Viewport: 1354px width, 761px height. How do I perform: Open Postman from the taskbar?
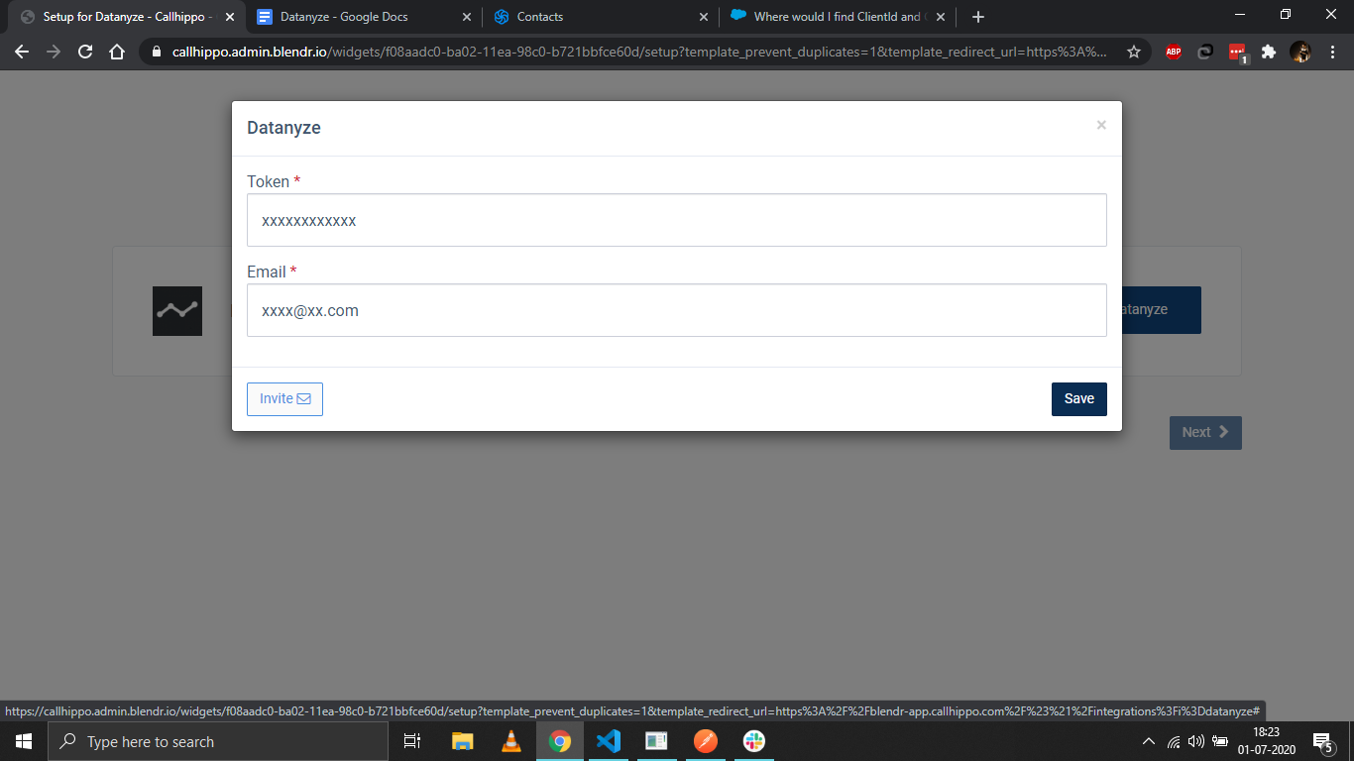click(706, 741)
